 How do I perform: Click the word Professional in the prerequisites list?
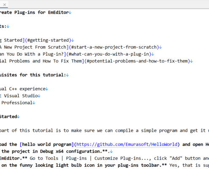(x=17, y=103)
